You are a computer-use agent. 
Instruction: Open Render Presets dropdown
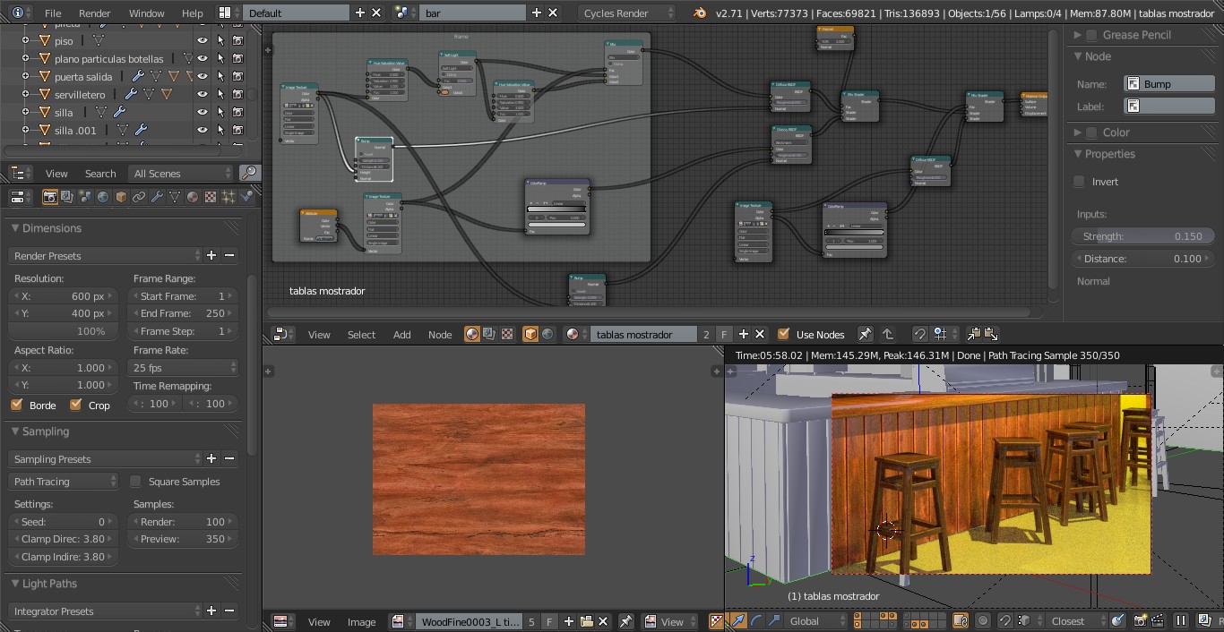(106, 256)
